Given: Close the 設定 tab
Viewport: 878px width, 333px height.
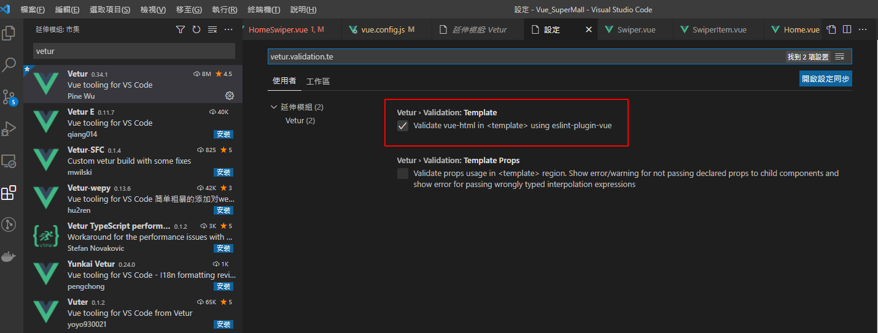Looking at the screenshot, I should pos(589,29).
